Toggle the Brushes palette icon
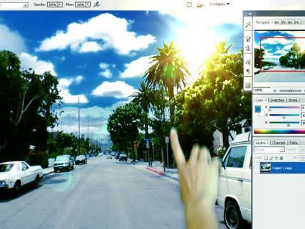This screenshot has height=229, width=305. pos(189,4)
